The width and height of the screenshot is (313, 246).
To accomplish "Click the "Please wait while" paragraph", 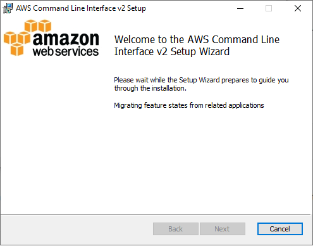I will tap(201, 84).
